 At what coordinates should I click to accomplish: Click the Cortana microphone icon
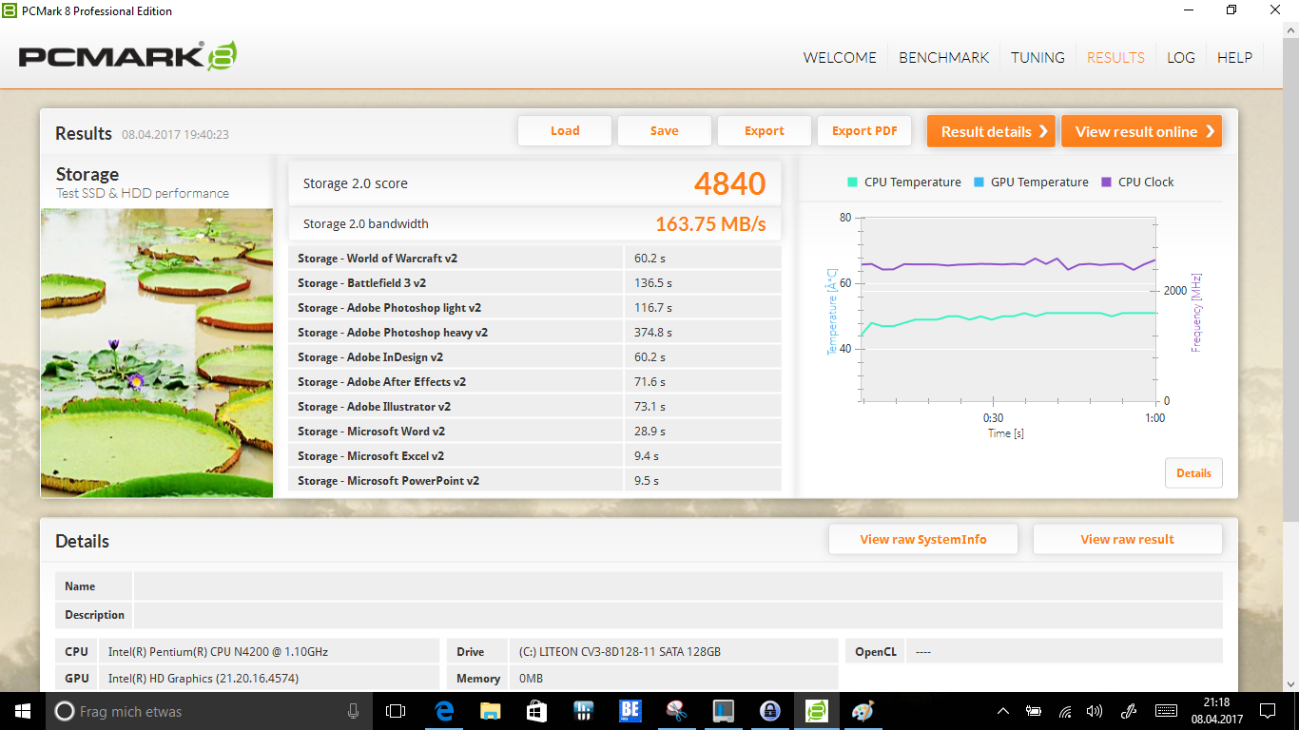[353, 710]
